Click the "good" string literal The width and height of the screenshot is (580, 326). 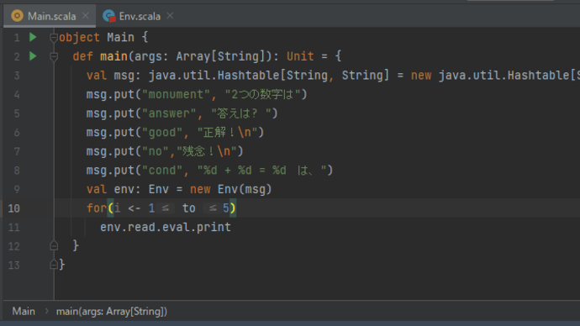162,132
